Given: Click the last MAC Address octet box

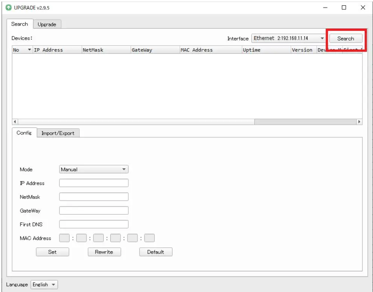Looking at the screenshot, I should pos(149,238).
